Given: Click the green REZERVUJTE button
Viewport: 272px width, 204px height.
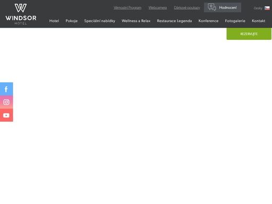Looking at the screenshot, I should coord(249,33).
